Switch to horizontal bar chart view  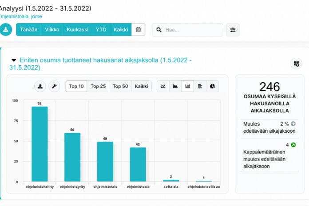point(200,86)
